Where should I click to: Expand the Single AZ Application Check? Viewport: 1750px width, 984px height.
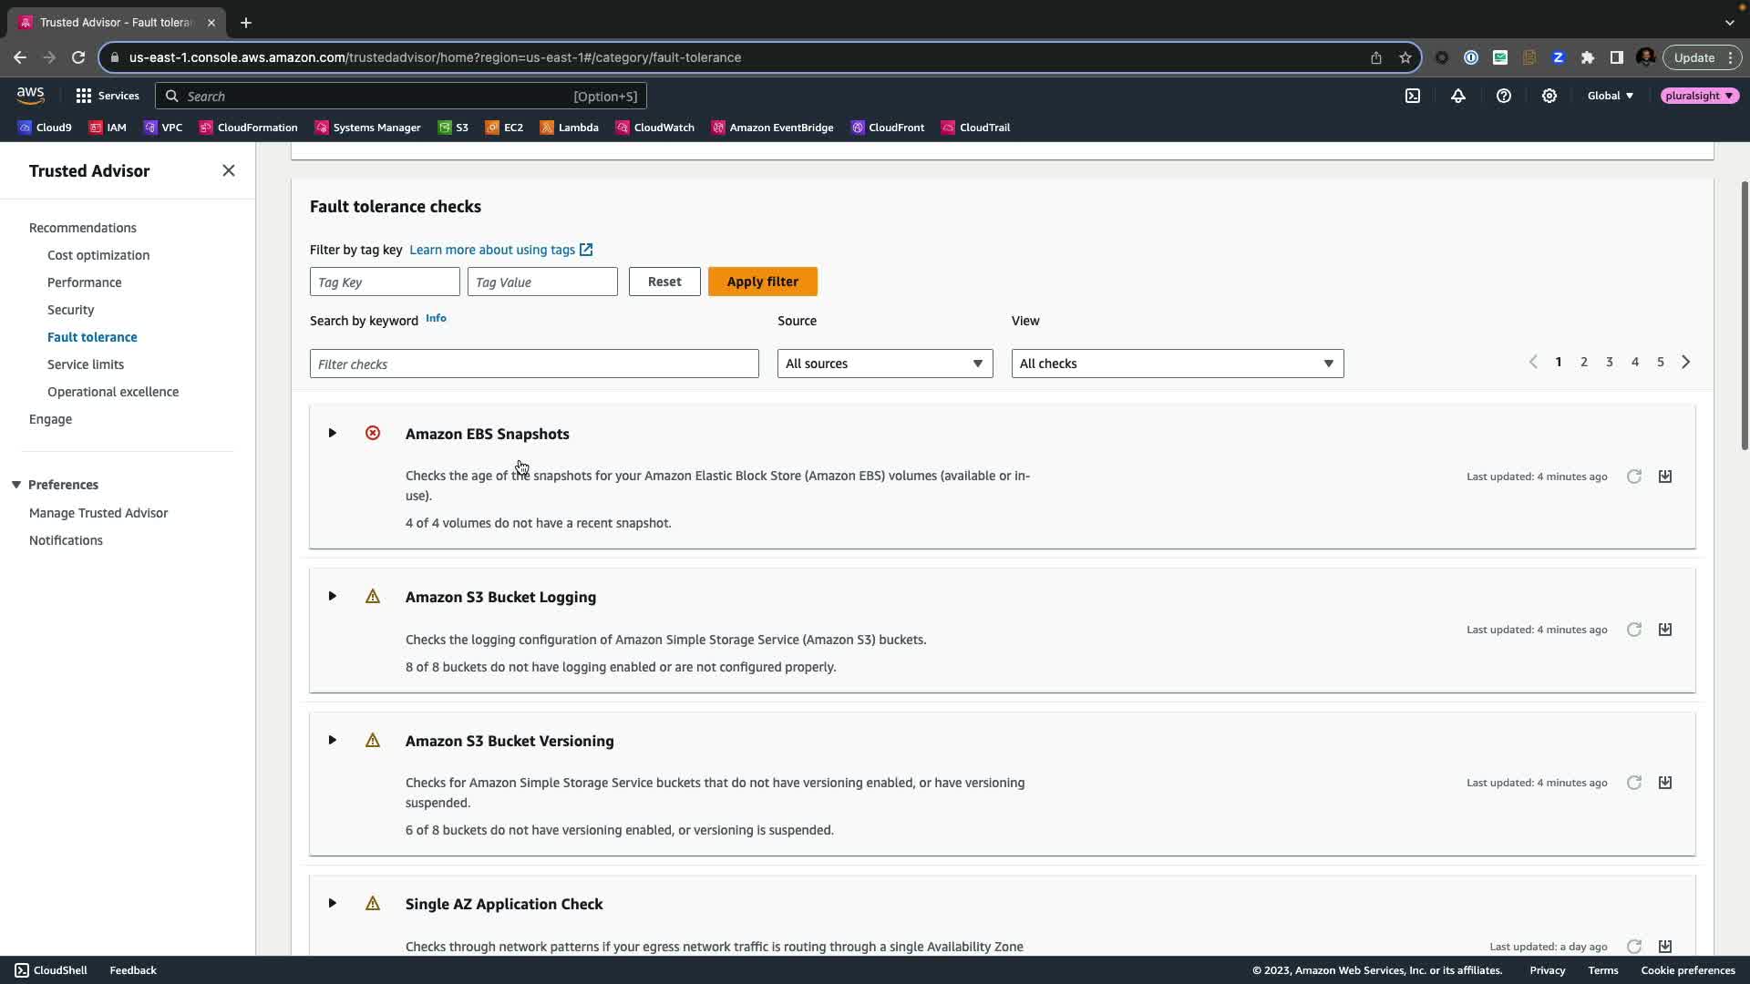pyautogui.click(x=333, y=903)
